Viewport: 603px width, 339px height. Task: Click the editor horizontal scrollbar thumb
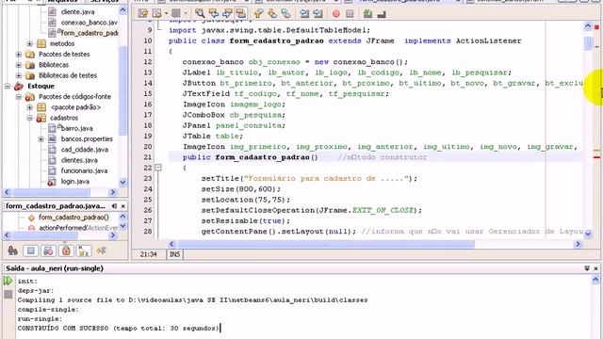point(326,244)
